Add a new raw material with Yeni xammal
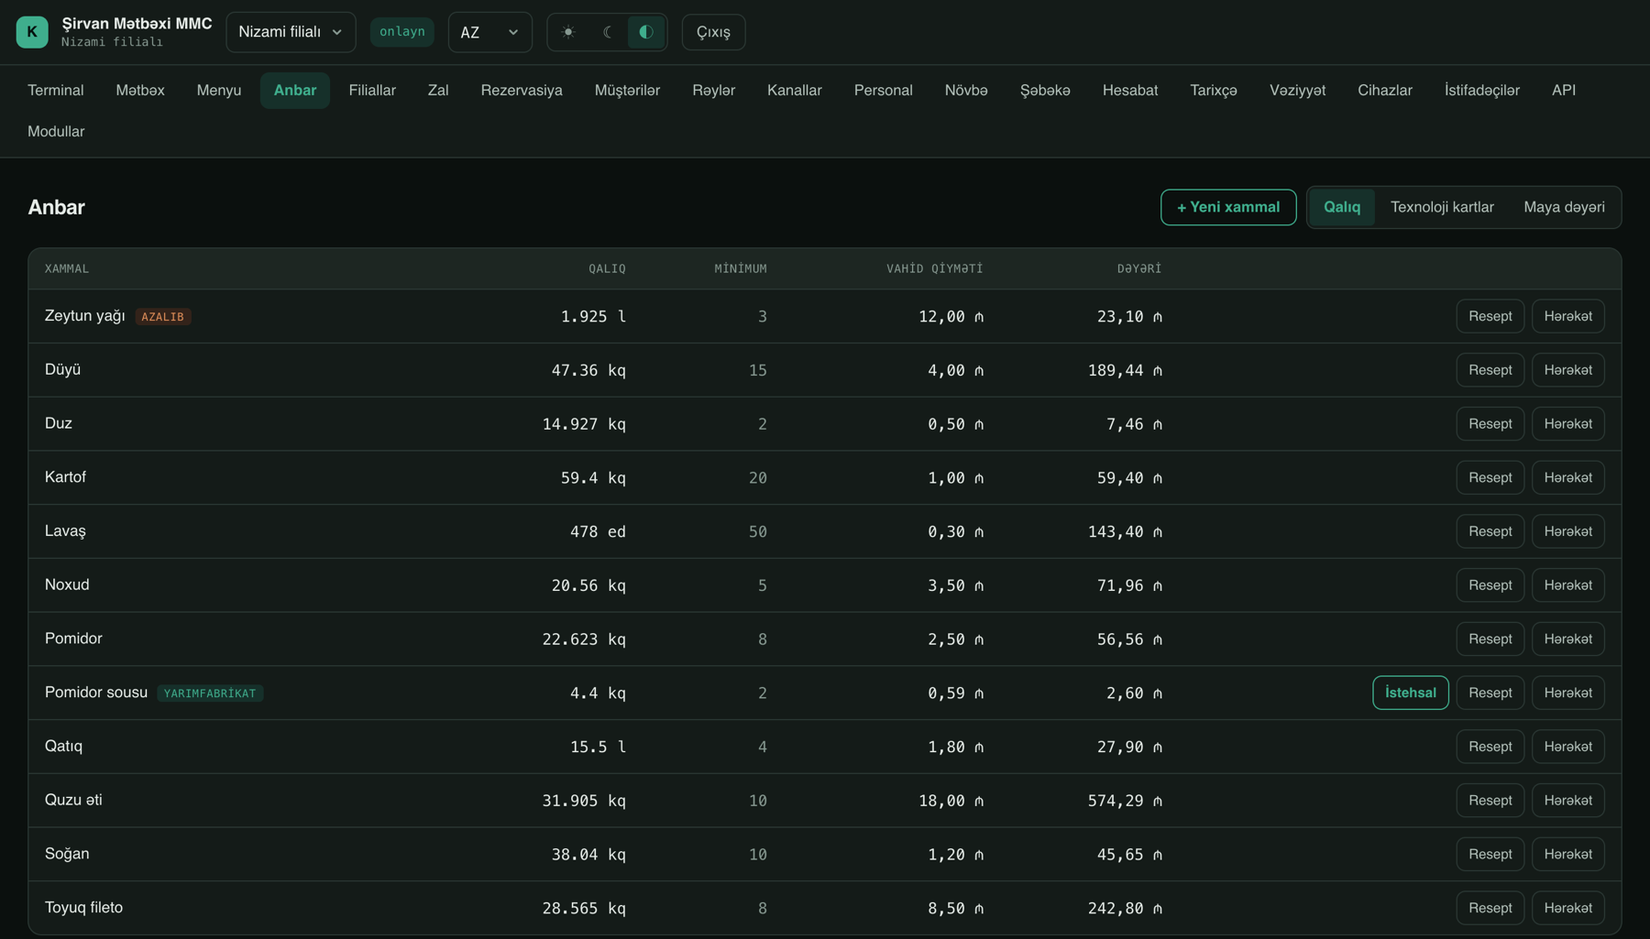The width and height of the screenshot is (1650, 939). [x=1228, y=207]
